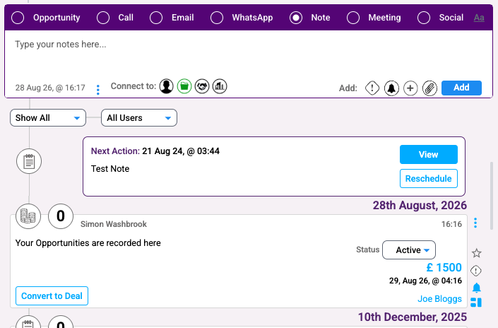Add an important flag to note
Viewport: 498px width, 328px height.
point(372,88)
